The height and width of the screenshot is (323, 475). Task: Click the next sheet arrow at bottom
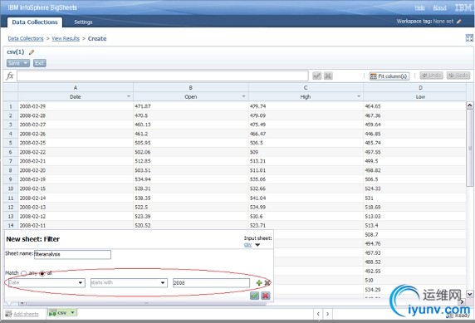pos(327,314)
